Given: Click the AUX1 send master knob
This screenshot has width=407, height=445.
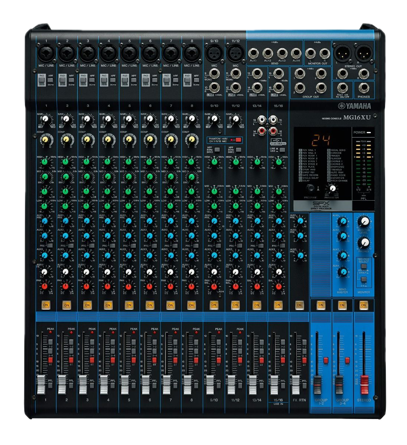Looking at the screenshot, I should [342, 222].
